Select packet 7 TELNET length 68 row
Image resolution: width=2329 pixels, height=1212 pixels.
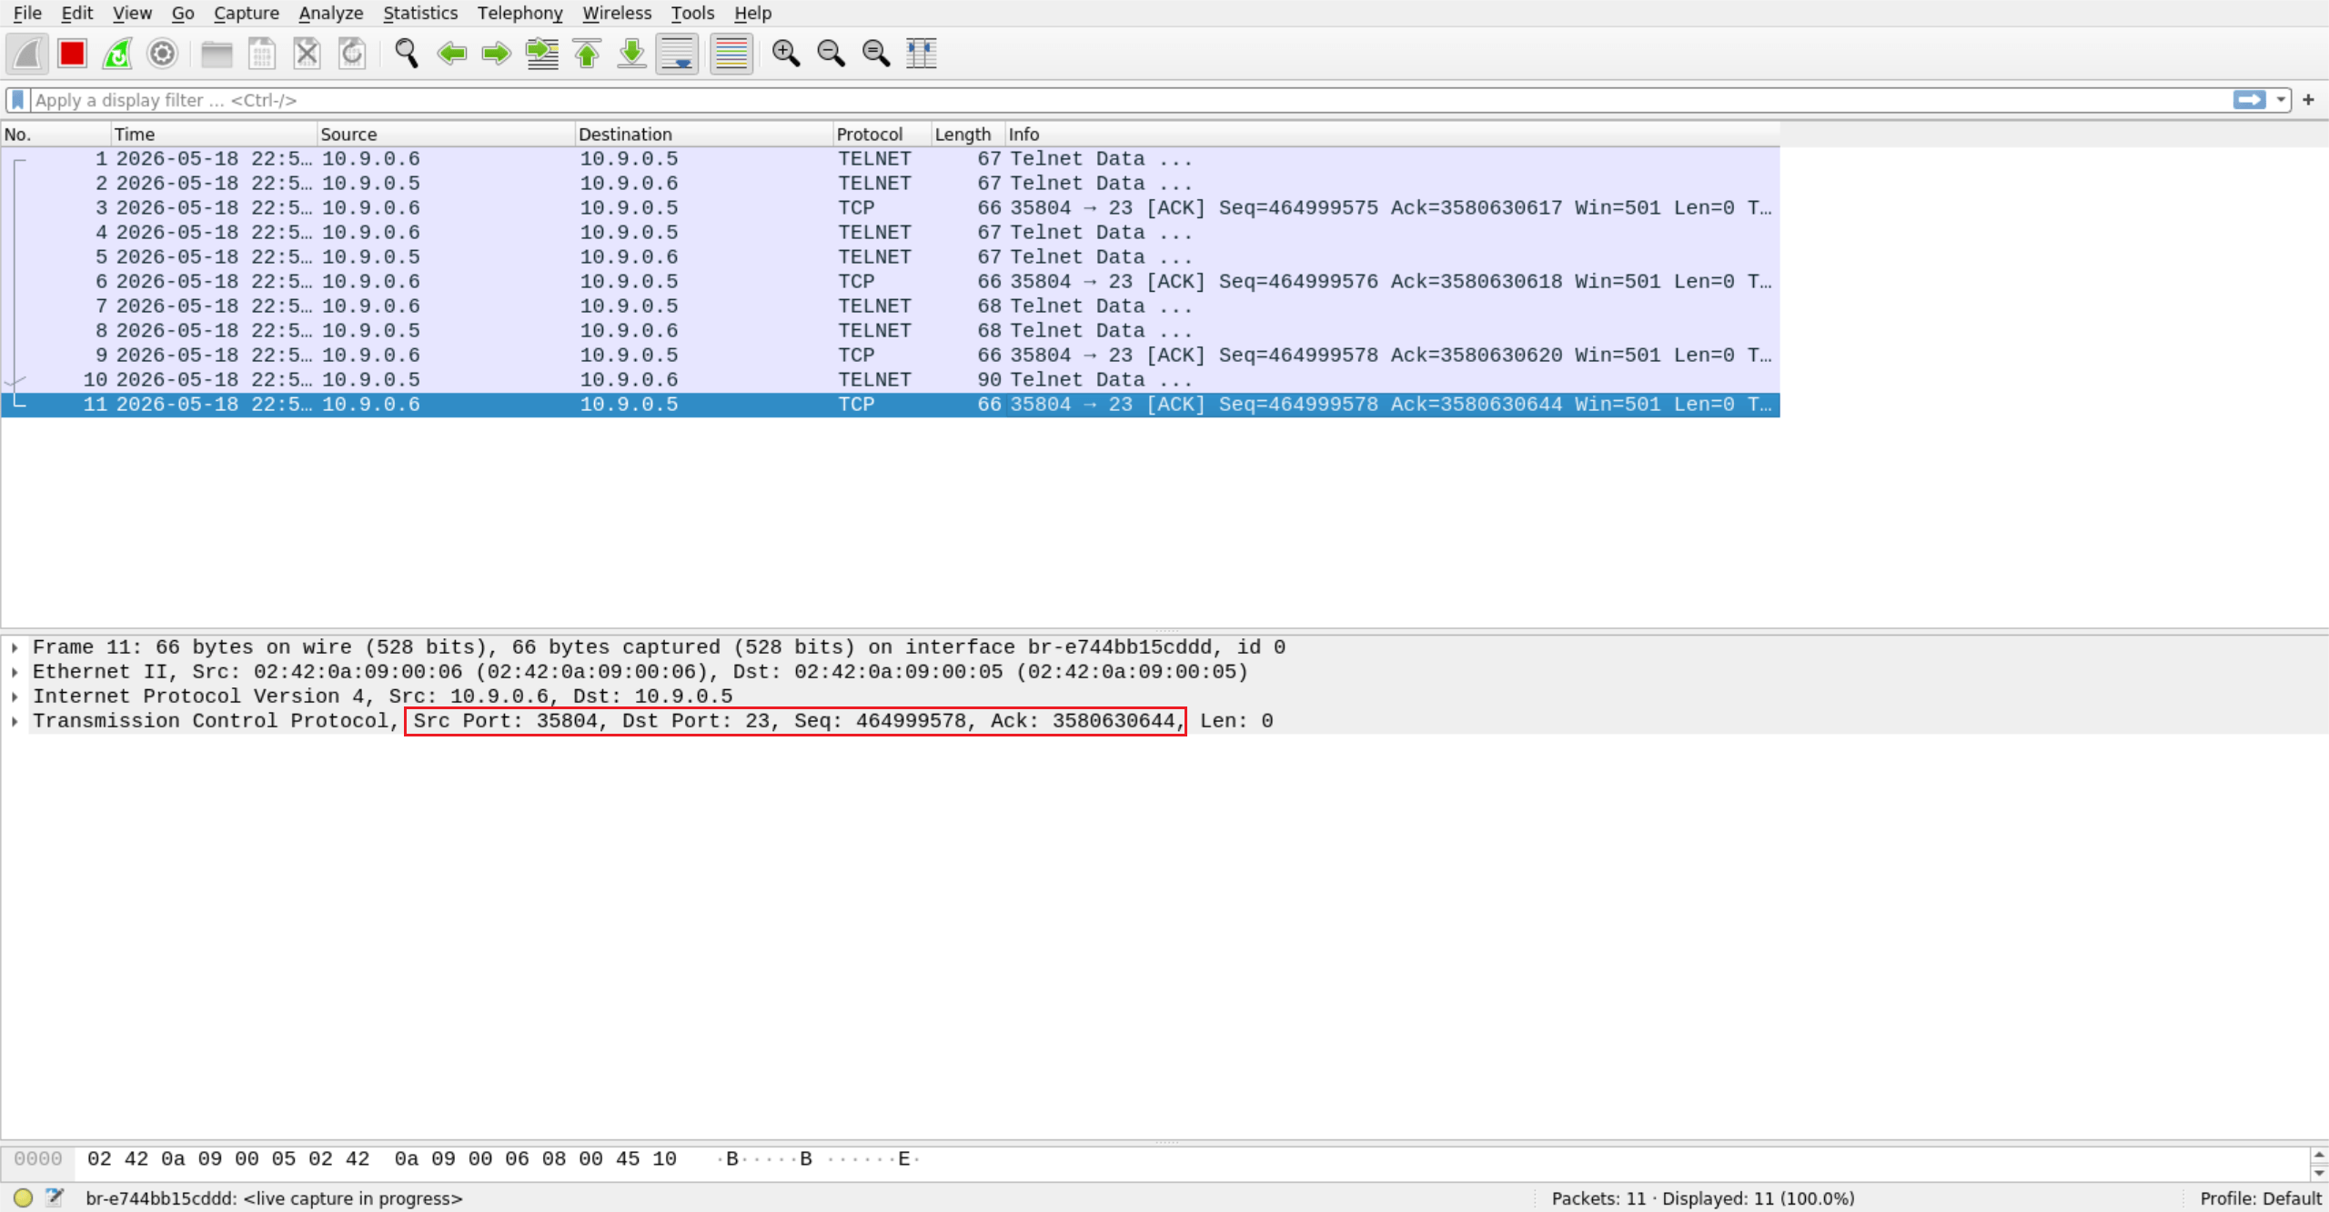[891, 306]
